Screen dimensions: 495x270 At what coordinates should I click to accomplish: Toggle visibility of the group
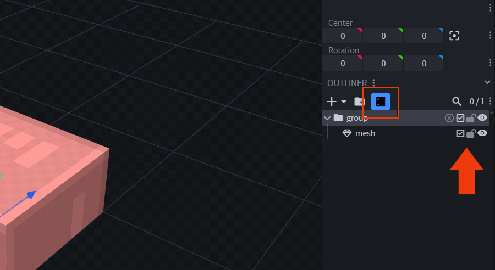482,118
